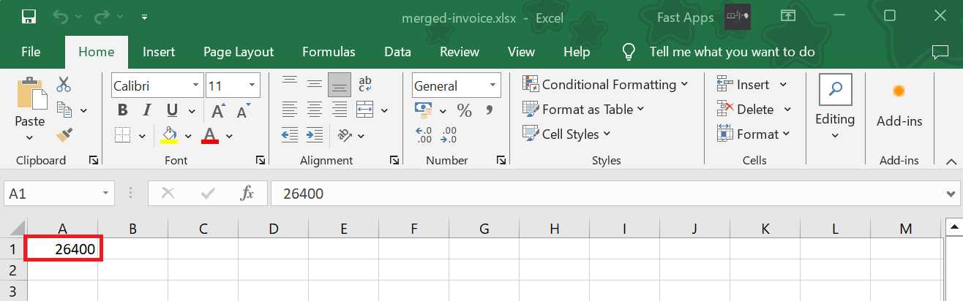The width and height of the screenshot is (963, 301).
Task: Align cell text to the right
Action: click(x=339, y=110)
